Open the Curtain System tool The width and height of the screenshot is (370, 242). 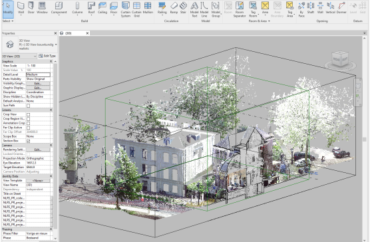coord(126,9)
